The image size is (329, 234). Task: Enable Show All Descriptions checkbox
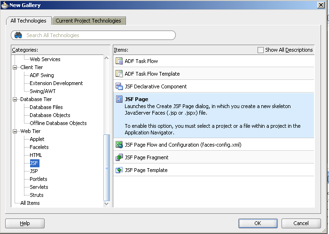click(260, 50)
